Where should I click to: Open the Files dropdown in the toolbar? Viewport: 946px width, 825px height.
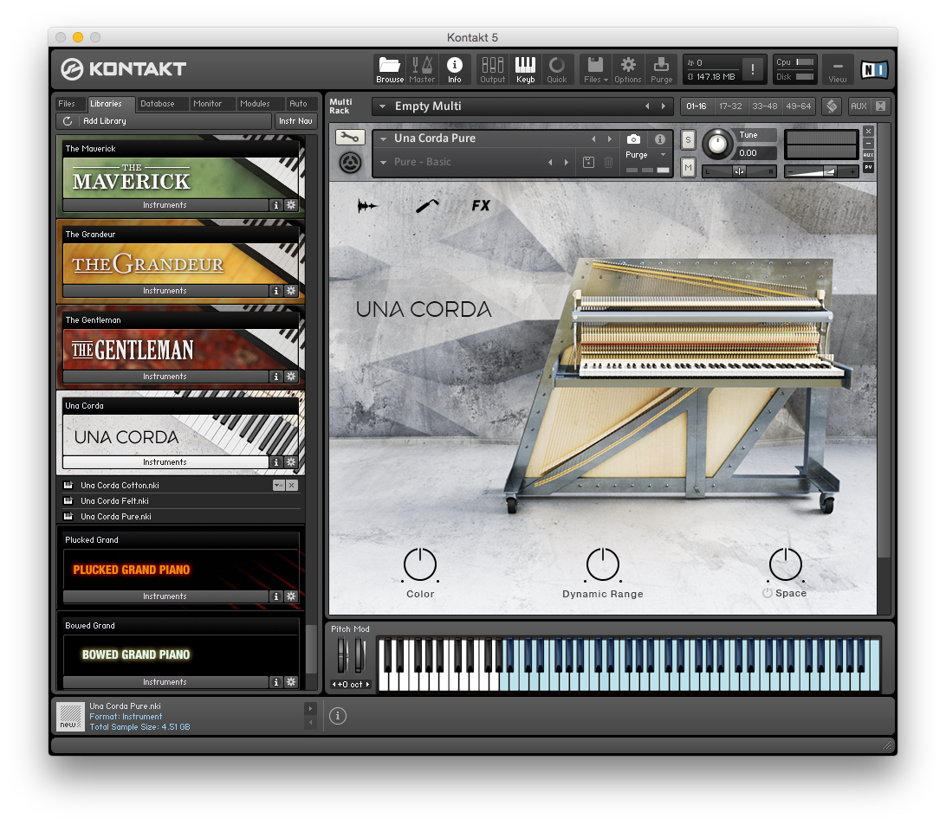point(594,69)
